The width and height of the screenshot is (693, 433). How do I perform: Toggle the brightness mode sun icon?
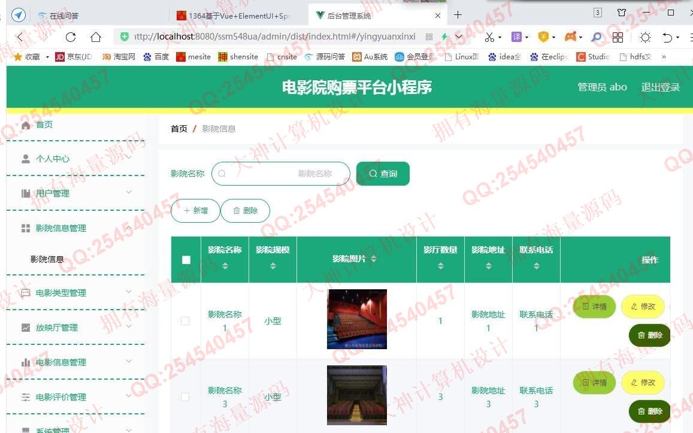click(x=645, y=37)
